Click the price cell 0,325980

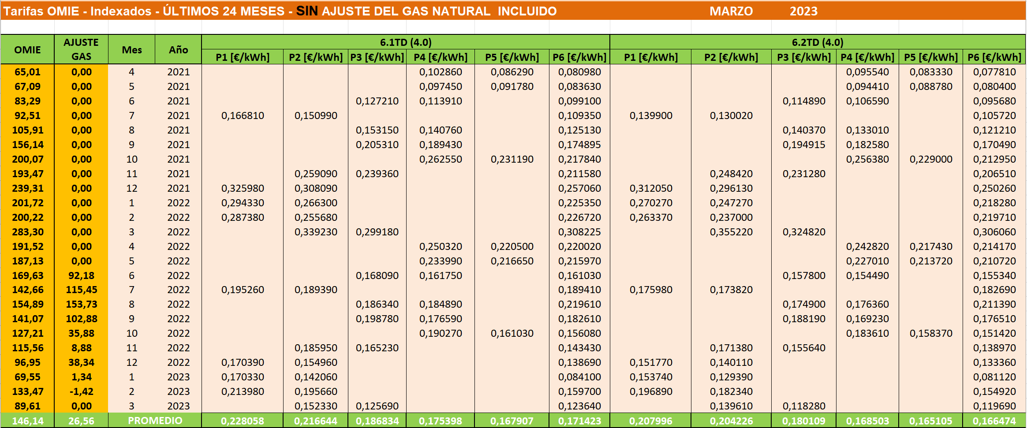[x=243, y=188]
